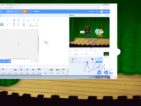The height and width of the screenshot is (106, 141).
Task: Click the sprite direction field
Action: click(99, 54)
